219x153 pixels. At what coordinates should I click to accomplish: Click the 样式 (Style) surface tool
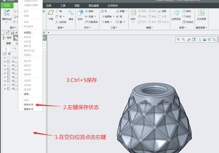tap(187, 16)
